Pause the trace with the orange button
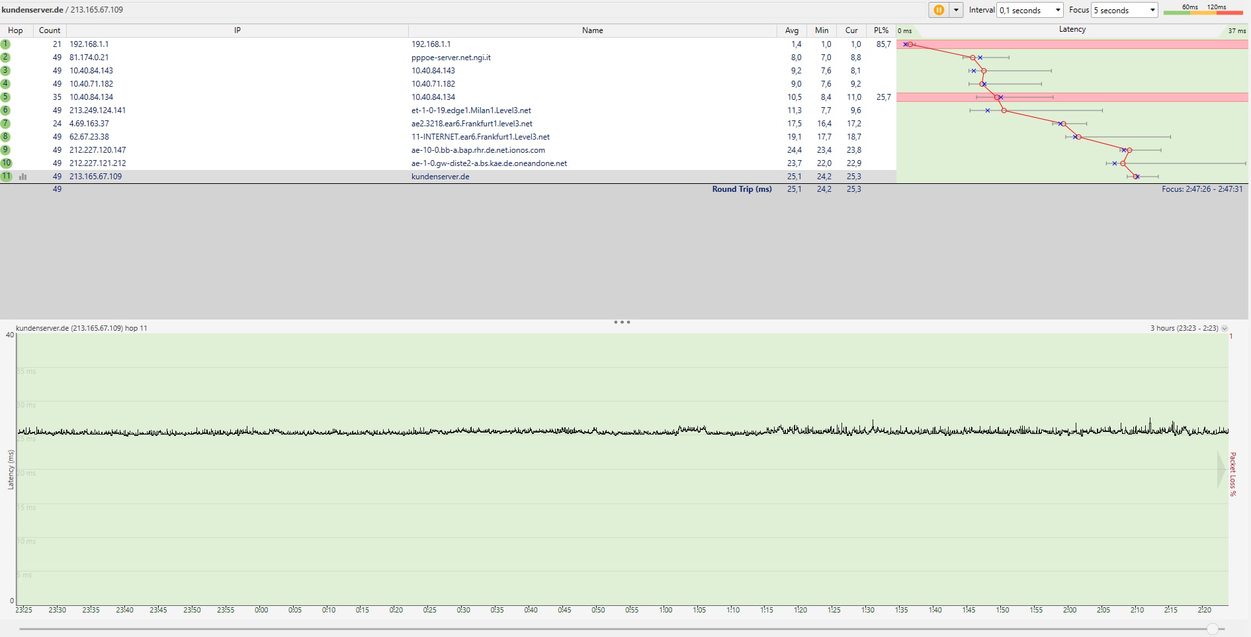1251x637 pixels. pos(938,10)
